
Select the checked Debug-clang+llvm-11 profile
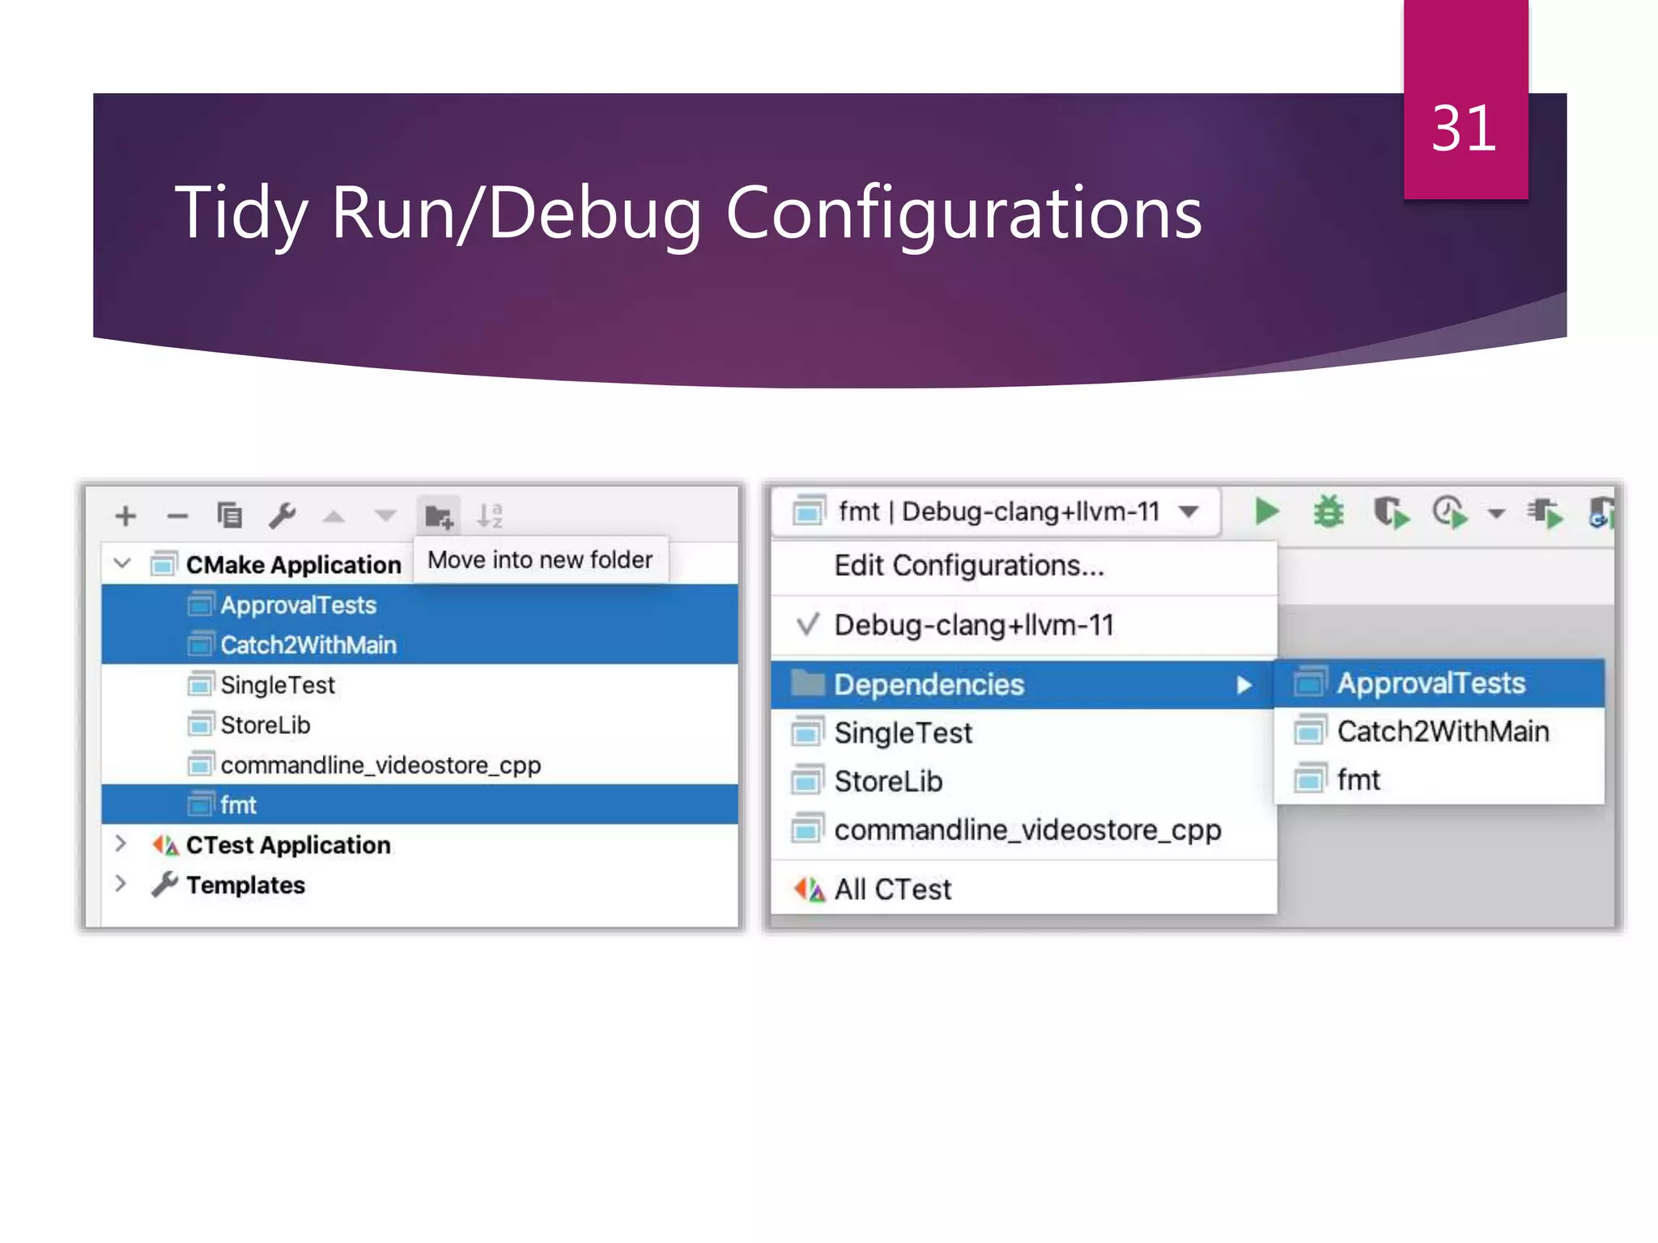tap(1024, 626)
